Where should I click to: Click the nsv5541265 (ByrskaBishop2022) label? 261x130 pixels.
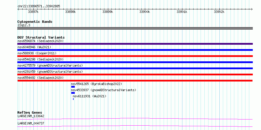(96, 84)
